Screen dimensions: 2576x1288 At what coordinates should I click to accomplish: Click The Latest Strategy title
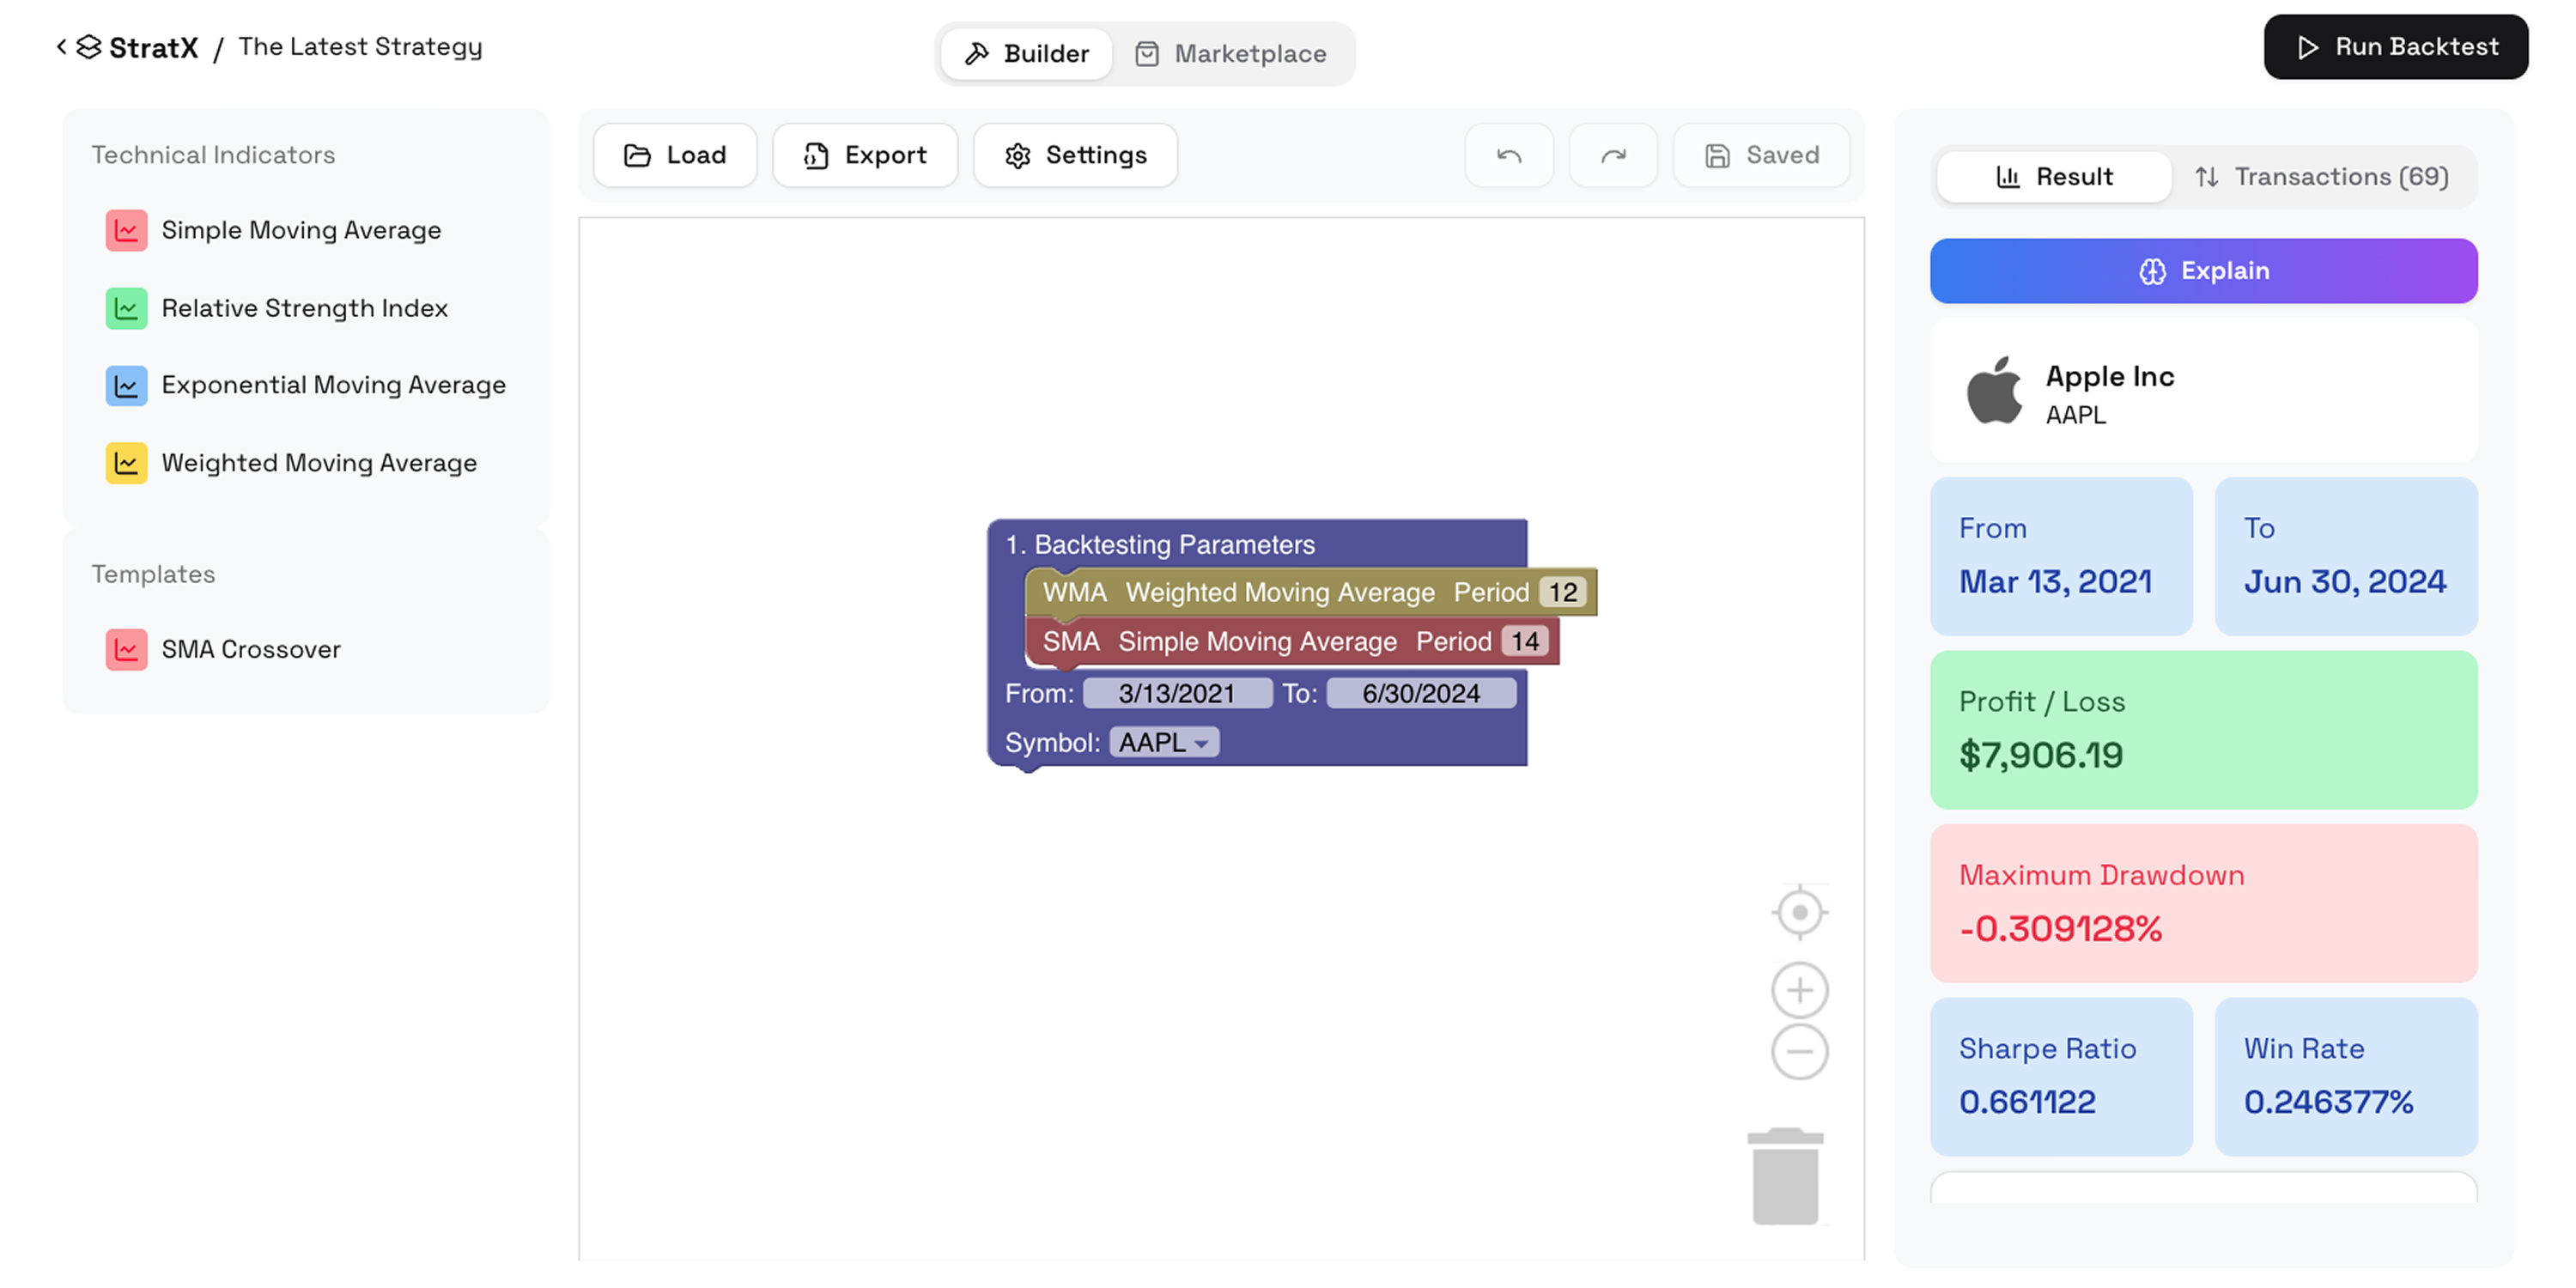tap(360, 47)
